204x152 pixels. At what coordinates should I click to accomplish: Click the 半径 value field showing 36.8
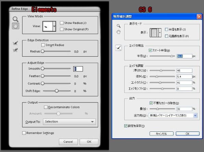click(184, 56)
